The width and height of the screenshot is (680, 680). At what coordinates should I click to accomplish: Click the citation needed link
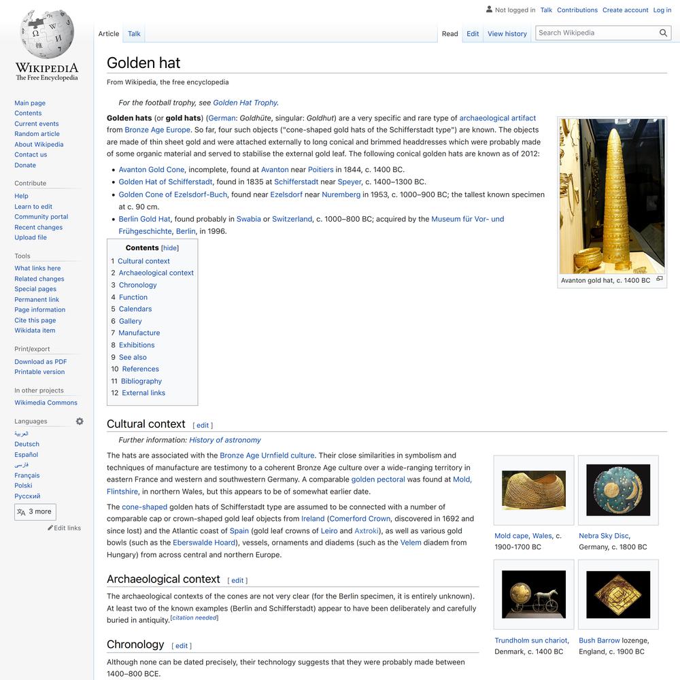[194, 617]
